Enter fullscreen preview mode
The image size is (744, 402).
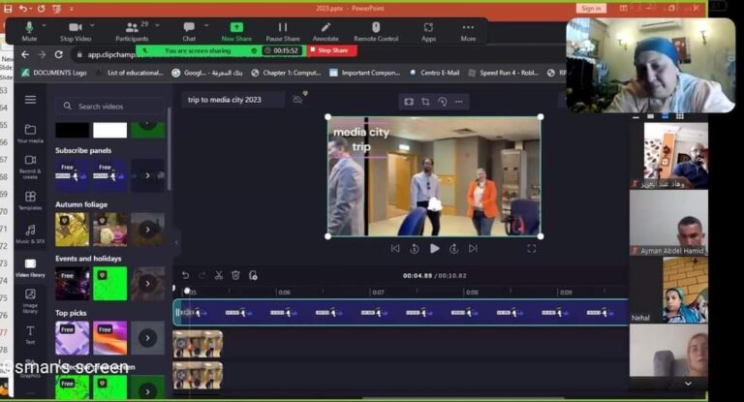[x=531, y=249]
